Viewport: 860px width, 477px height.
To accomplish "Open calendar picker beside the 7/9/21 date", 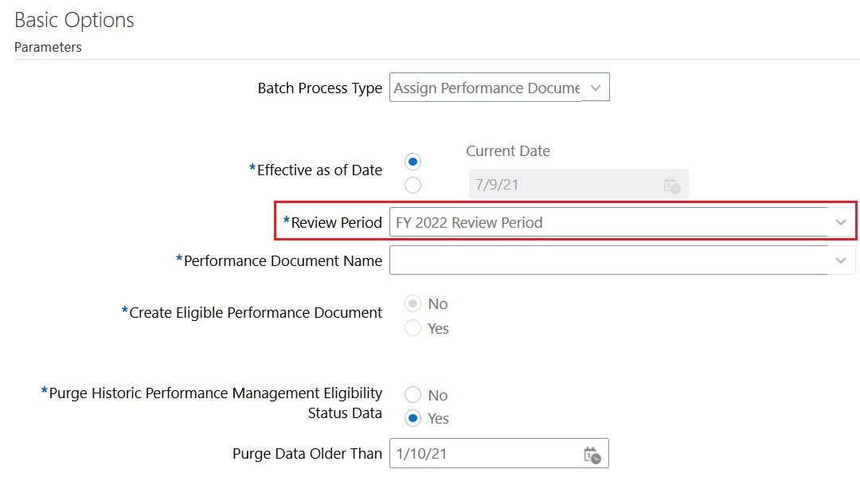I will (x=671, y=186).
